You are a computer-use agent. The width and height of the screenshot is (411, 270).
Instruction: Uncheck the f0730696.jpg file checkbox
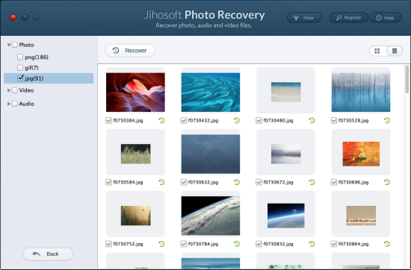point(334,182)
